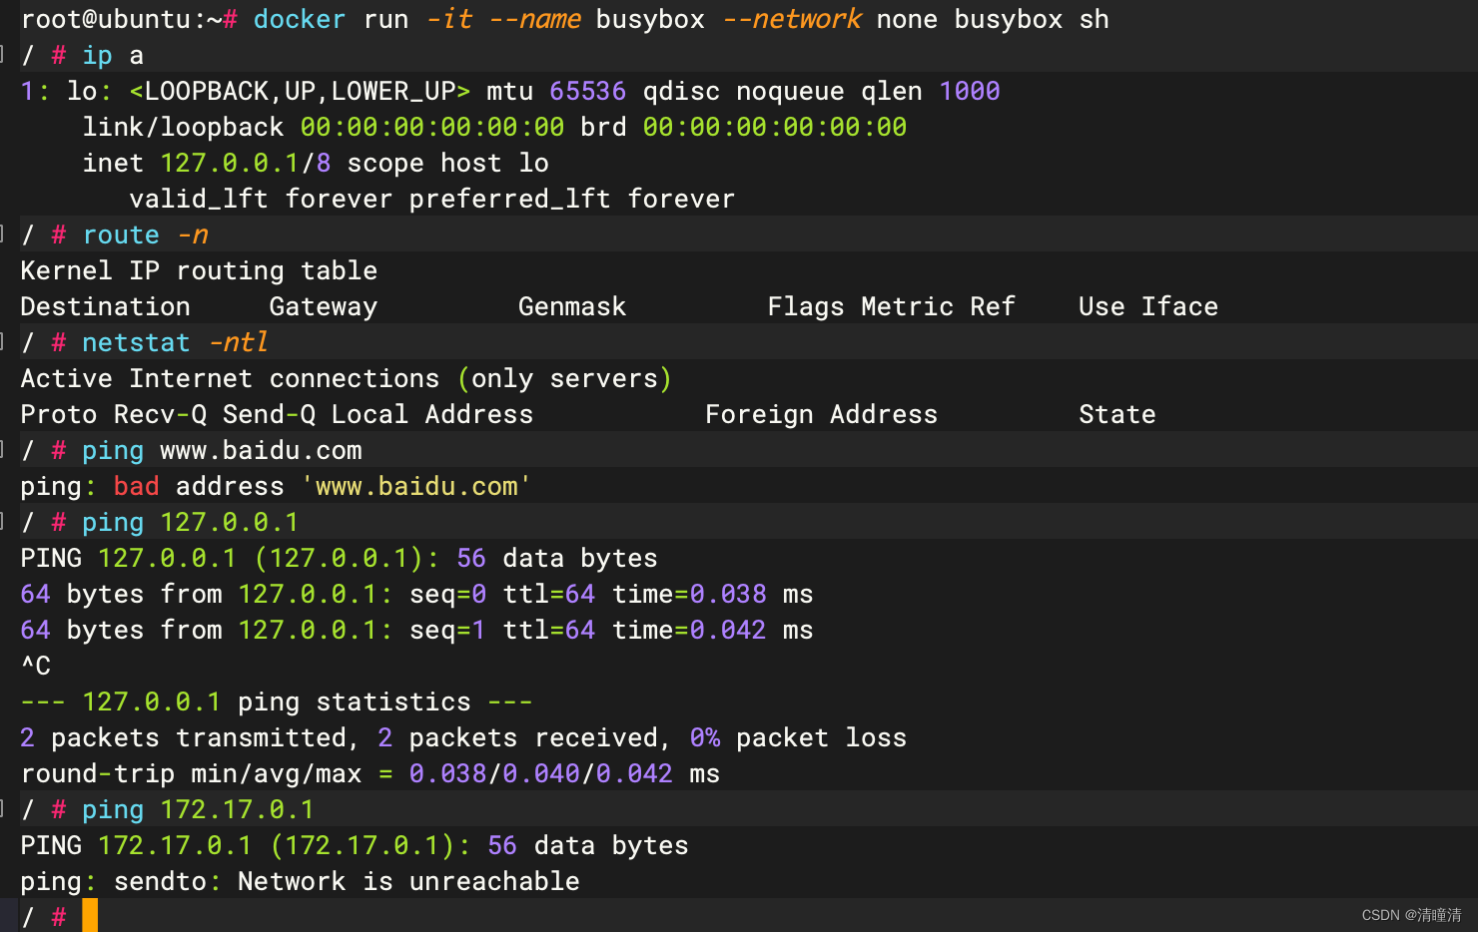This screenshot has height=932, width=1478.
Task: Click the 'Foreign Address' column header
Action: pyautogui.click(x=822, y=414)
